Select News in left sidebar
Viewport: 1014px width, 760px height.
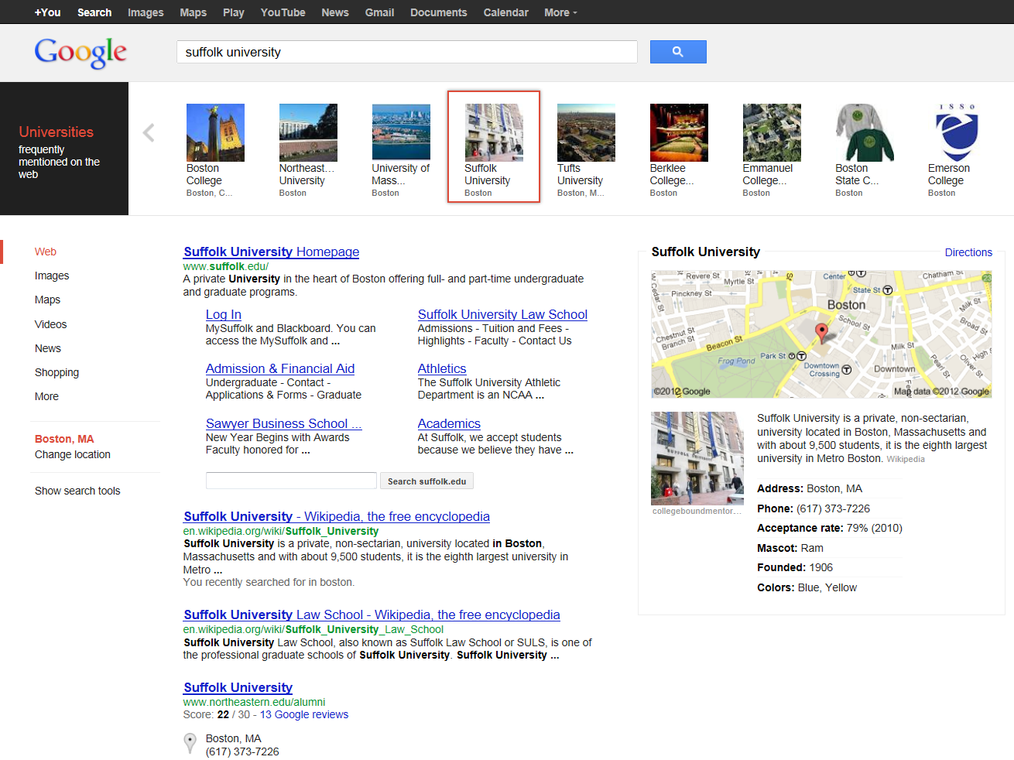(x=47, y=348)
